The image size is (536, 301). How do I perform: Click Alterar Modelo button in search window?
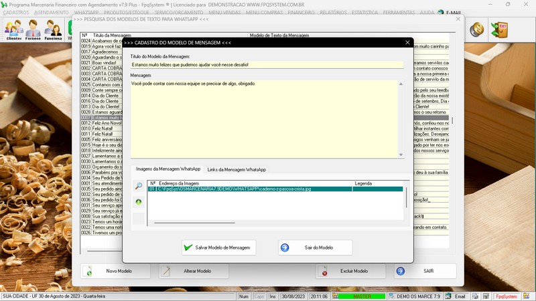coord(194,271)
